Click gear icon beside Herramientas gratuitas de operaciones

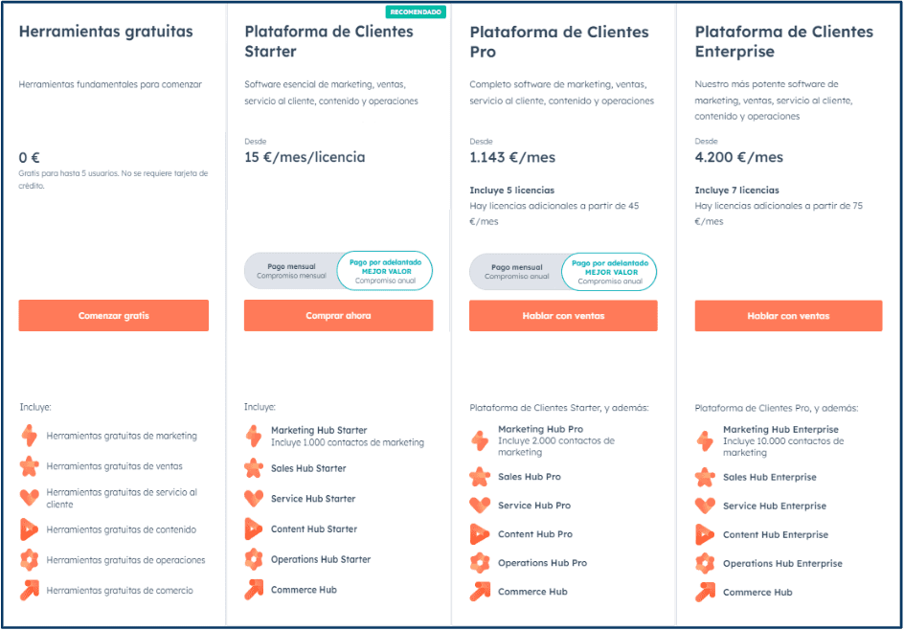pos(30,560)
